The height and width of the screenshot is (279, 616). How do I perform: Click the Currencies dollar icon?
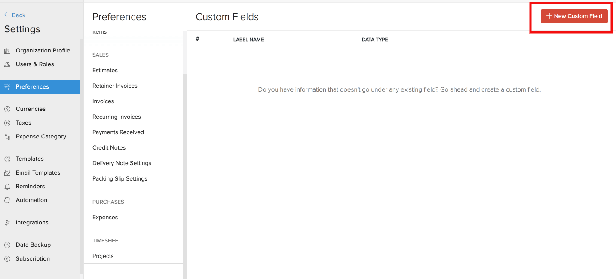(x=7, y=109)
